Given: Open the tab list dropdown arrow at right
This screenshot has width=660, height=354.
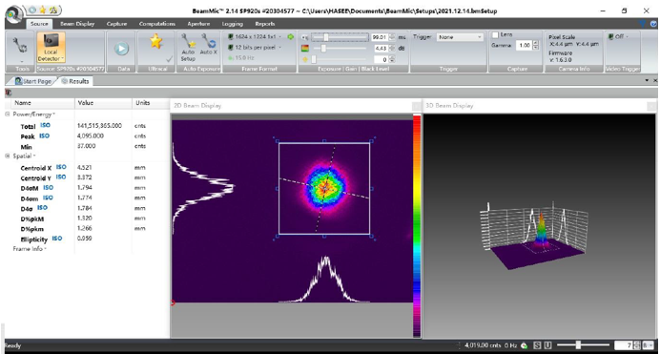Looking at the screenshot, I should [x=647, y=80].
